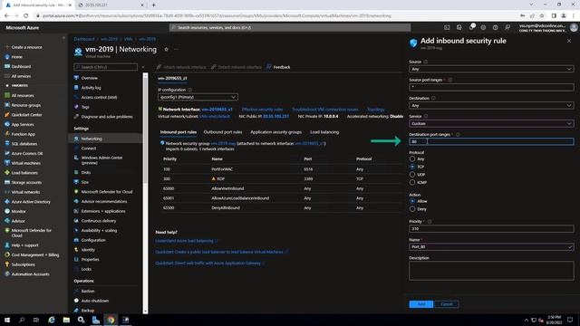Viewport: 580px width, 326px height.
Task: Select the TCP protocol radio button
Action: pos(412,167)
